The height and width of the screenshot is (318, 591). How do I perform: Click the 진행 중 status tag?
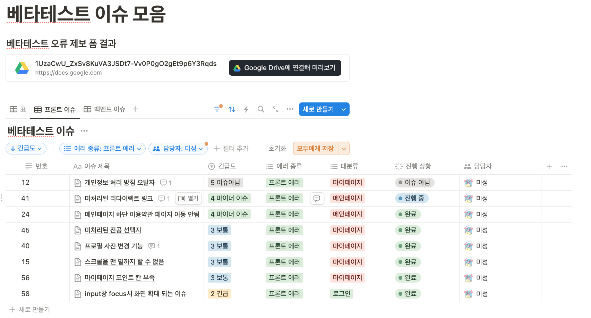(412, 198)
